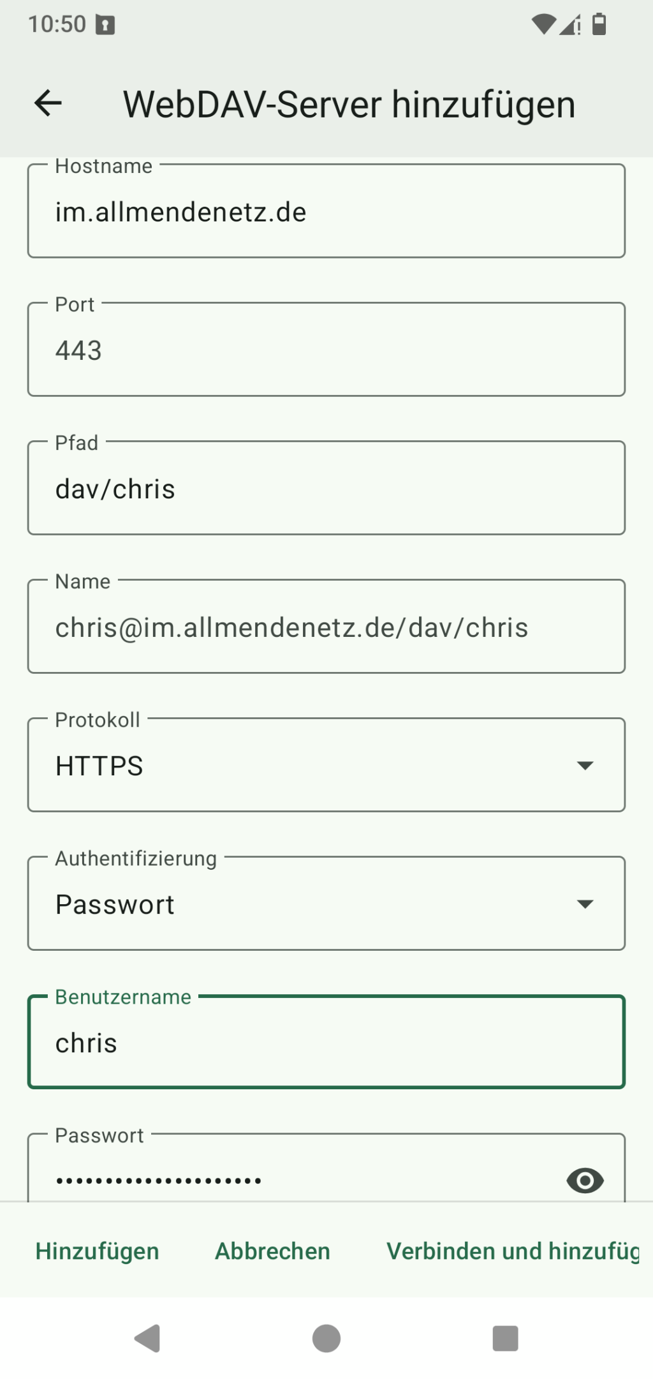Tap the notification icon beside the clock
653x1379 pixels.
pyautogui.click(x=105, y=25)
